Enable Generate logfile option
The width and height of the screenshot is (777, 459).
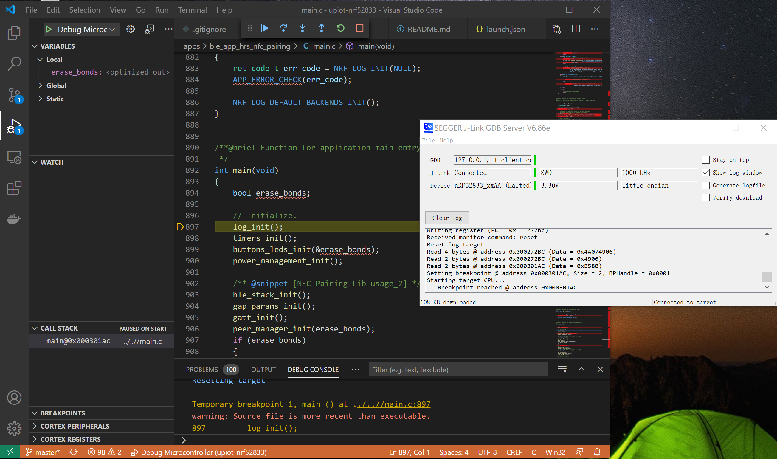click(x=705, y=185)
